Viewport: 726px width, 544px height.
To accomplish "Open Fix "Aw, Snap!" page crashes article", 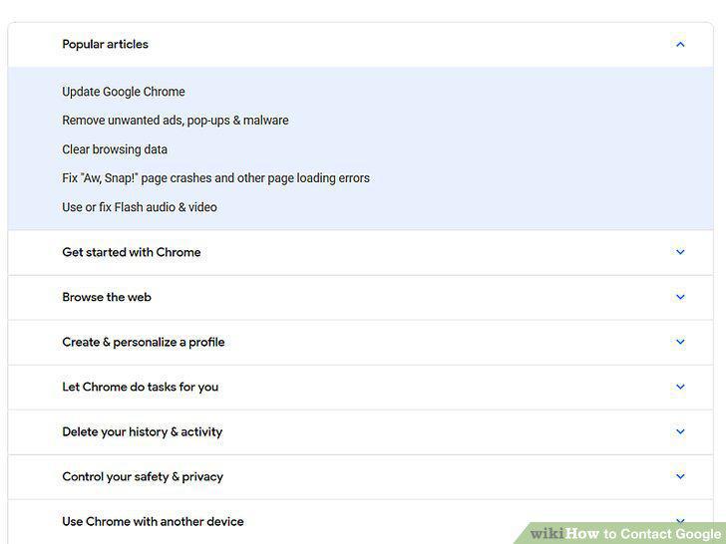I will pos(215,178).
